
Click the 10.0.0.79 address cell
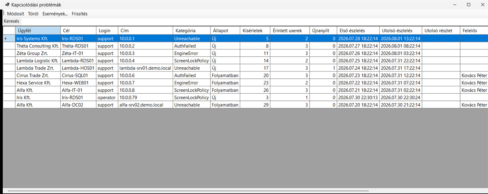(145, 97)
